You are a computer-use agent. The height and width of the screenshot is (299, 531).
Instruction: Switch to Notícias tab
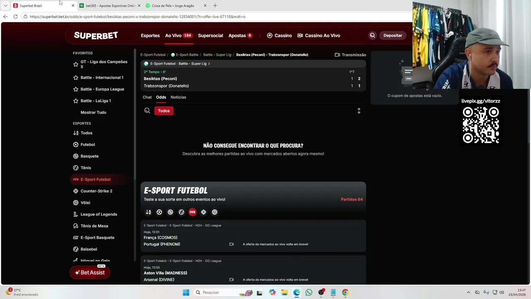coord(178,97)
